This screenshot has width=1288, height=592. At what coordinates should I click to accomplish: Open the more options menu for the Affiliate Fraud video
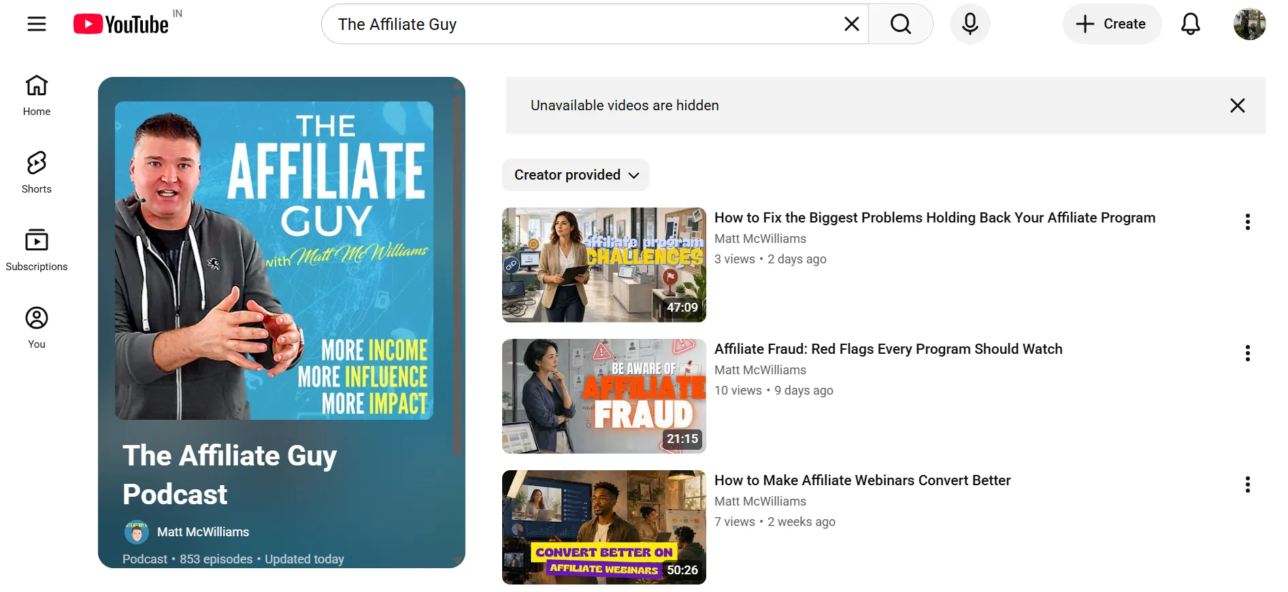[1247, 353]
